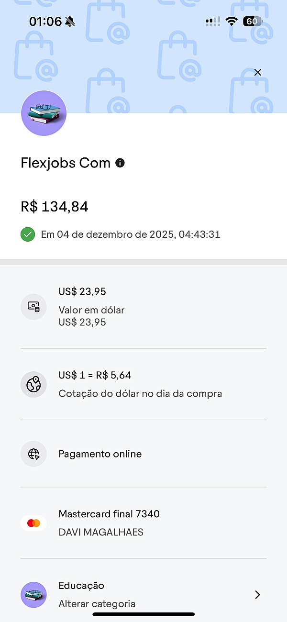The image size is (287, 622).
Task: Tap the green confirmed checkmark icon
Action: pos(28,234)
